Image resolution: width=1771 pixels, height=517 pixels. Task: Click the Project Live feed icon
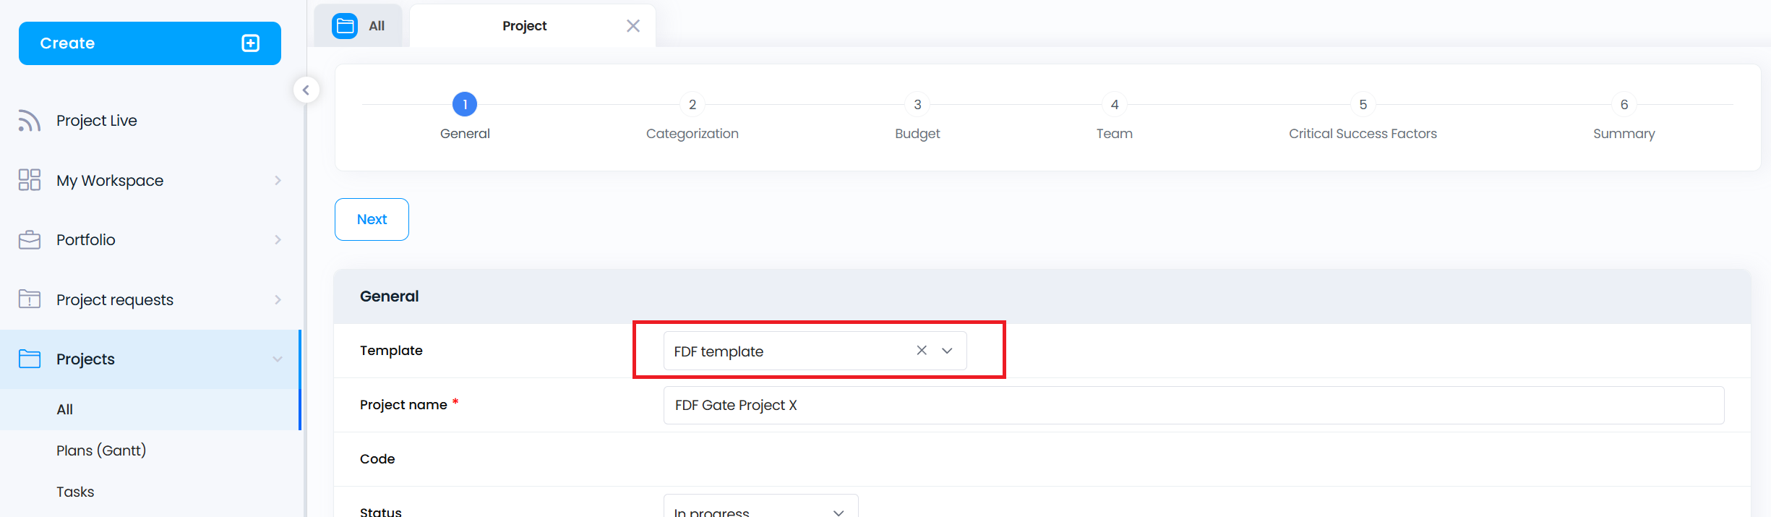tap(29, 121)
